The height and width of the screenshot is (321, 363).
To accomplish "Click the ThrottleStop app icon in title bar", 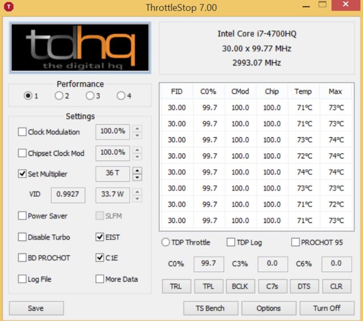I will pos(9,7).
